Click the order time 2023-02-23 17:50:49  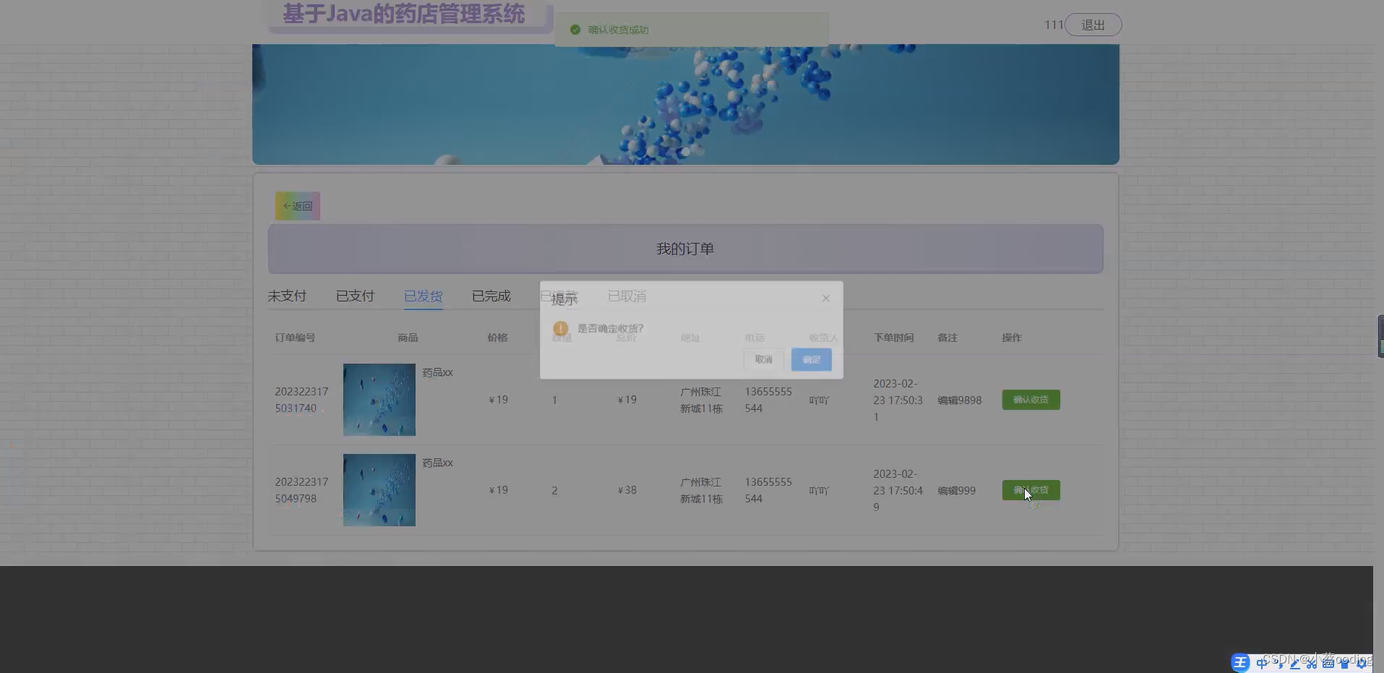[898, 490]
